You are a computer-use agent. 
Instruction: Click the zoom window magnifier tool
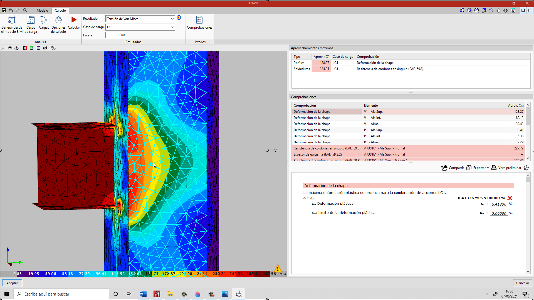(491, 10)
